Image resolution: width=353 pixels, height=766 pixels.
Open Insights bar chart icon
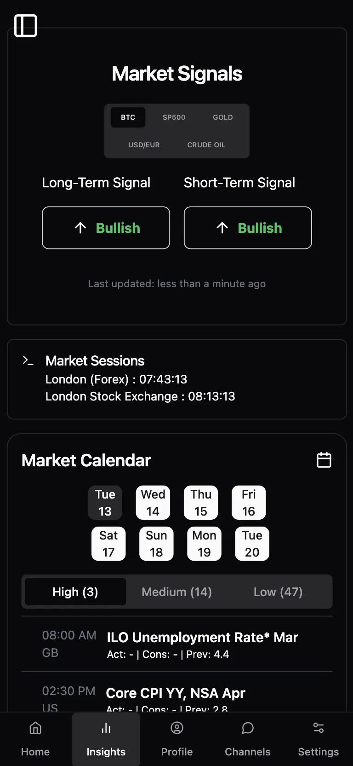[x=106, y=728]
